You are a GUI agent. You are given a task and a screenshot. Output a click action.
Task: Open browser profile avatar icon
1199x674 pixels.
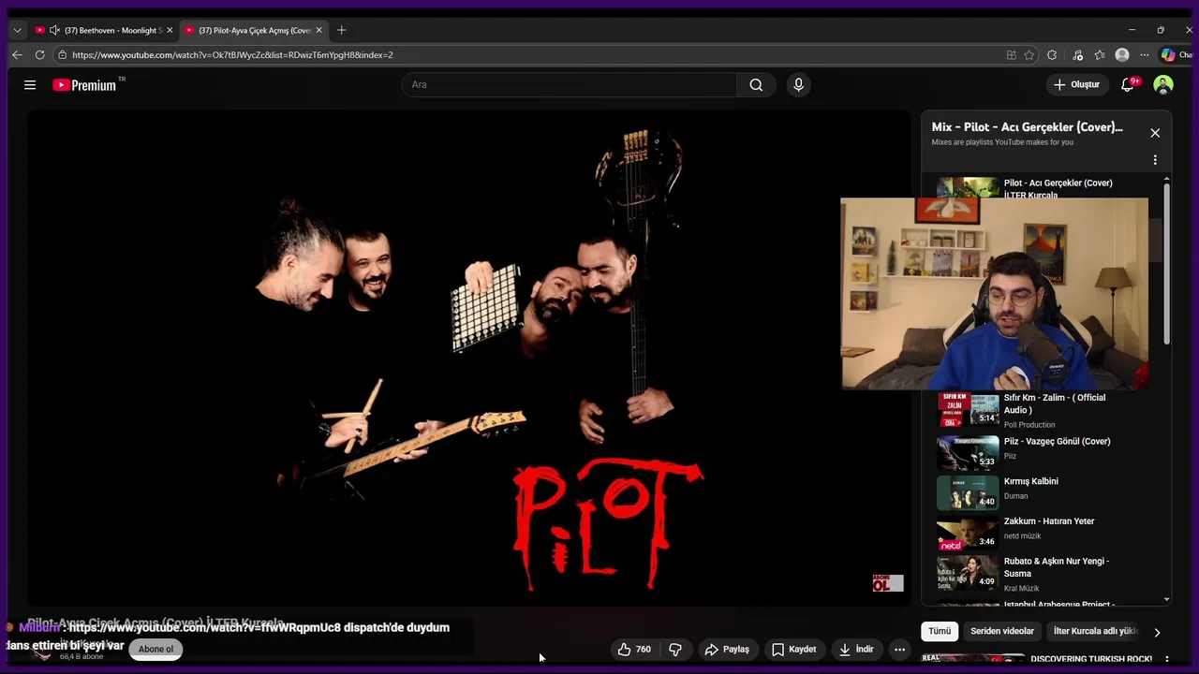coord(1122,55)
